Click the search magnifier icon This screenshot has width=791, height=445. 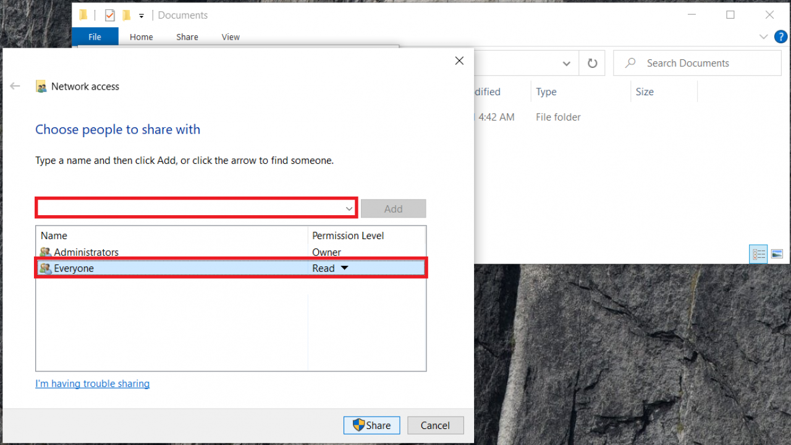[x=630, y=63]
